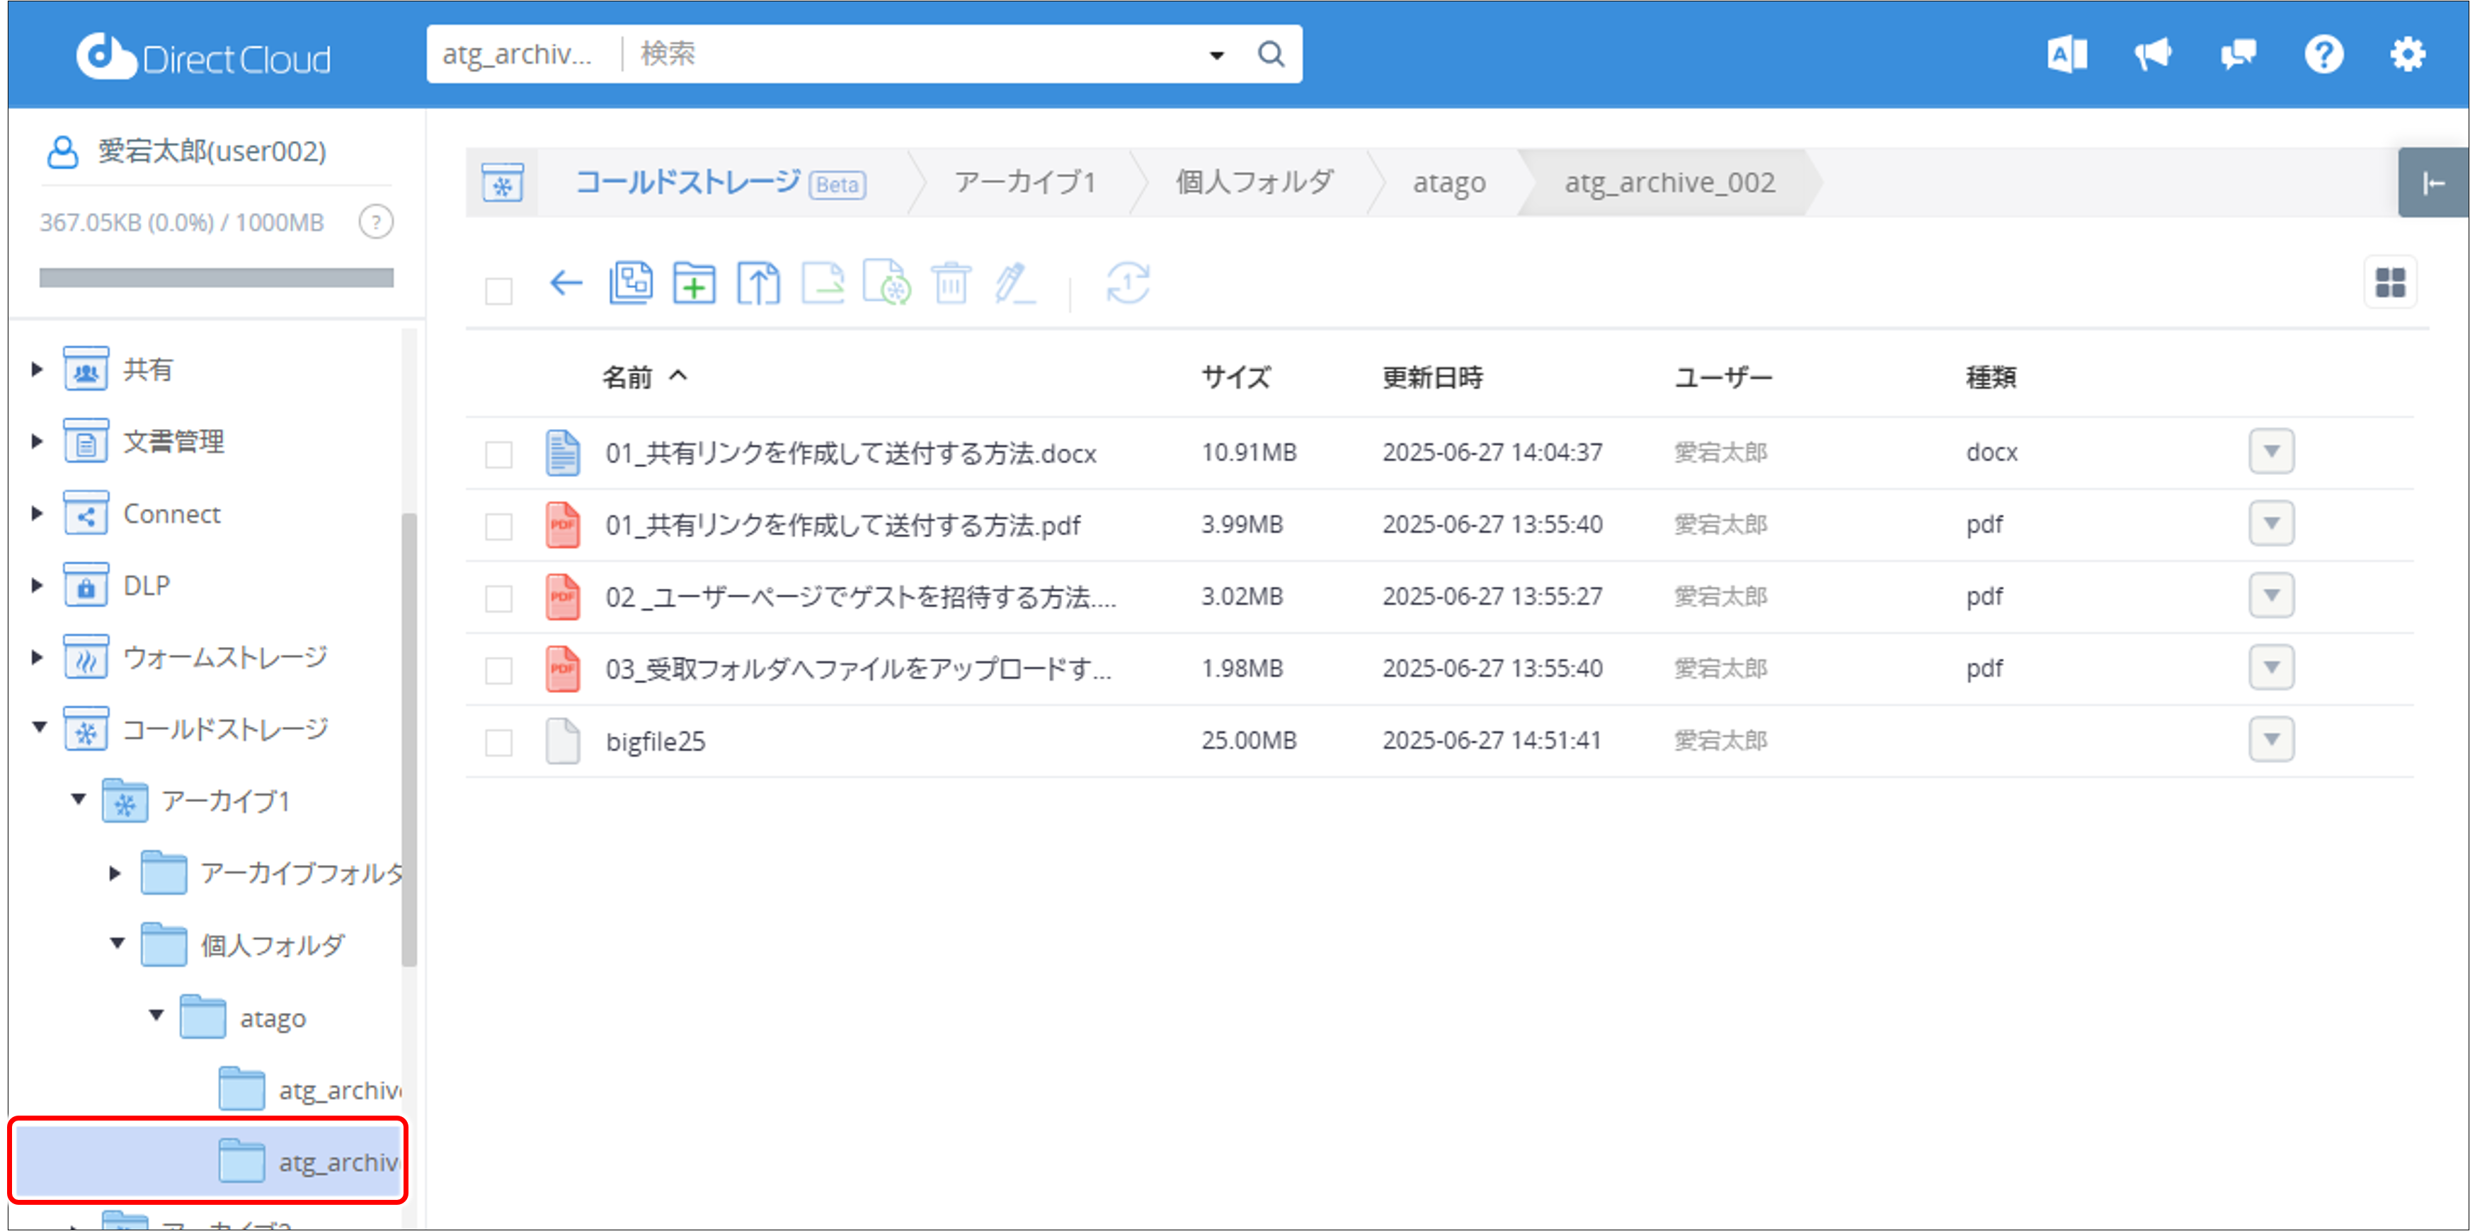Click the file restore from cold storage icon

coord(887,283)
